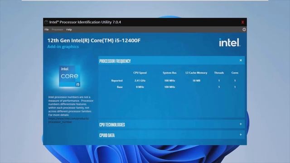
Task: Open the File menu
Action: (46, 29)
